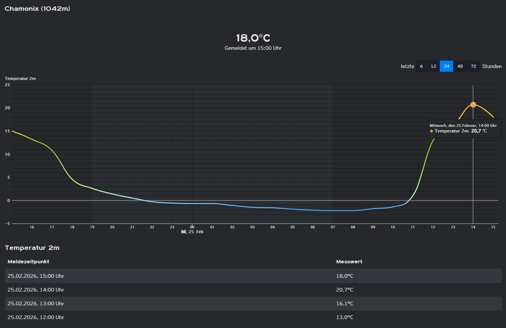The image size is (506, 328).
Task: Show the last 48 hours of data
Action: click(460, 66)
